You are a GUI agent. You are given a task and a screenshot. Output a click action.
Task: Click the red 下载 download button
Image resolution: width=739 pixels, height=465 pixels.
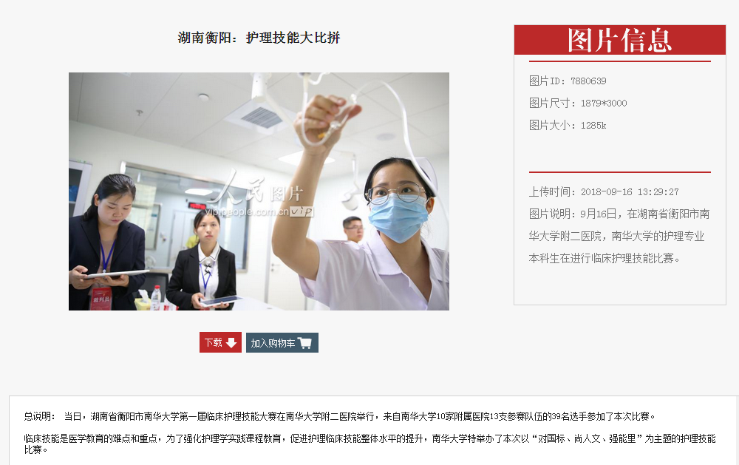[x=220, y=342]
